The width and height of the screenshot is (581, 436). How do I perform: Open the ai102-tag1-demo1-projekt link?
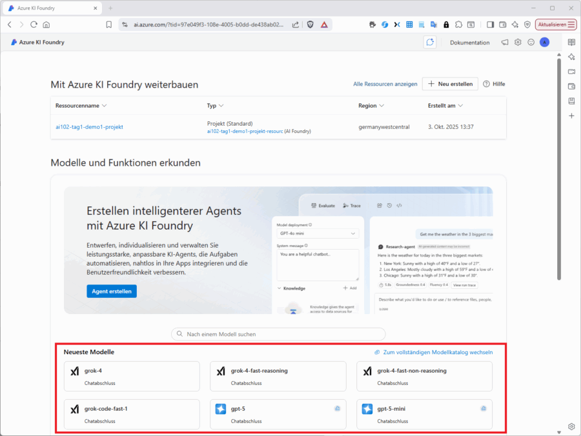point(89,127)
